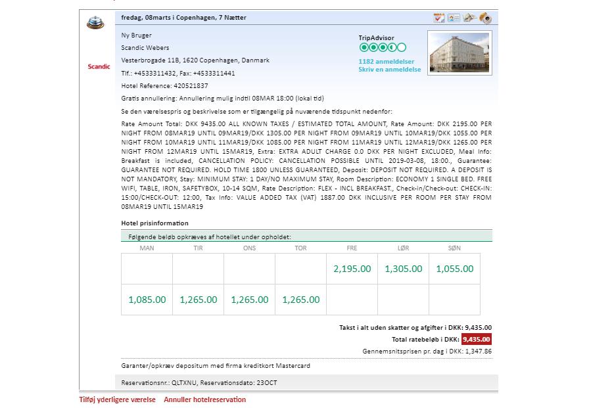Click the calendar checkmark icon in header
589x408 pixels.
(x=438, y=18)
